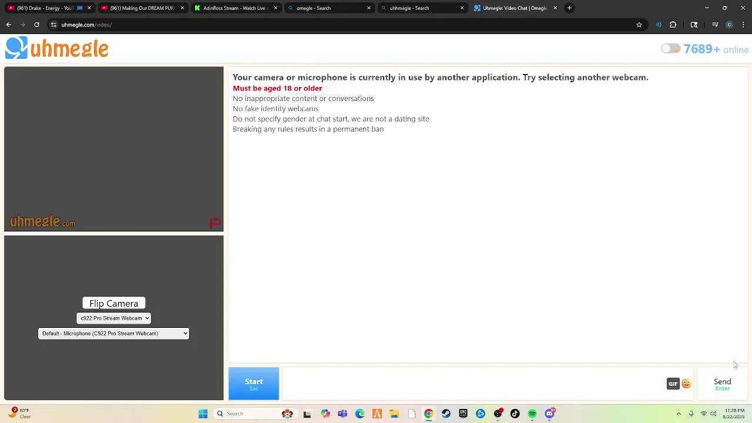Go back using the browser back arrow

point(9,25)
